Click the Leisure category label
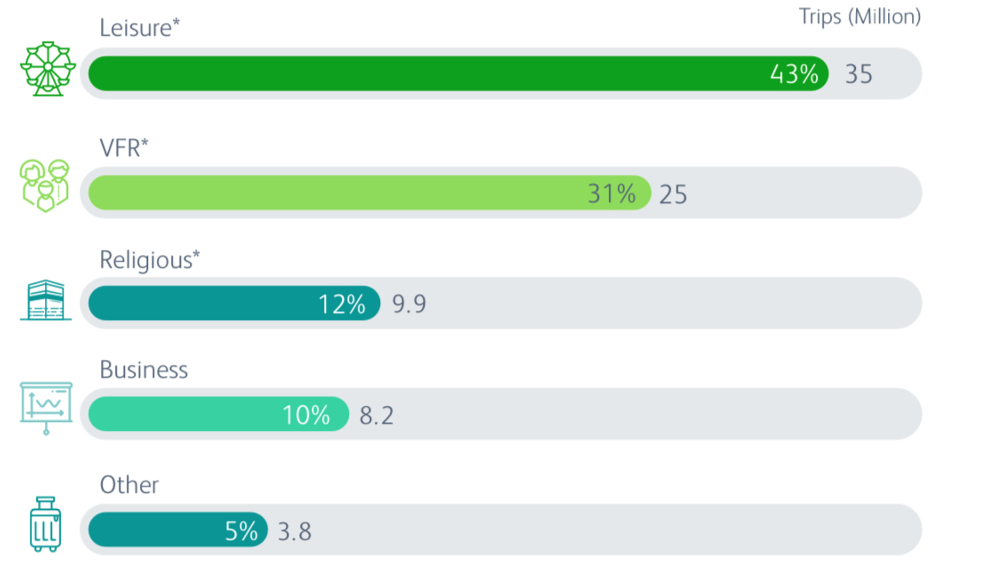 click(x=140, y=28)
